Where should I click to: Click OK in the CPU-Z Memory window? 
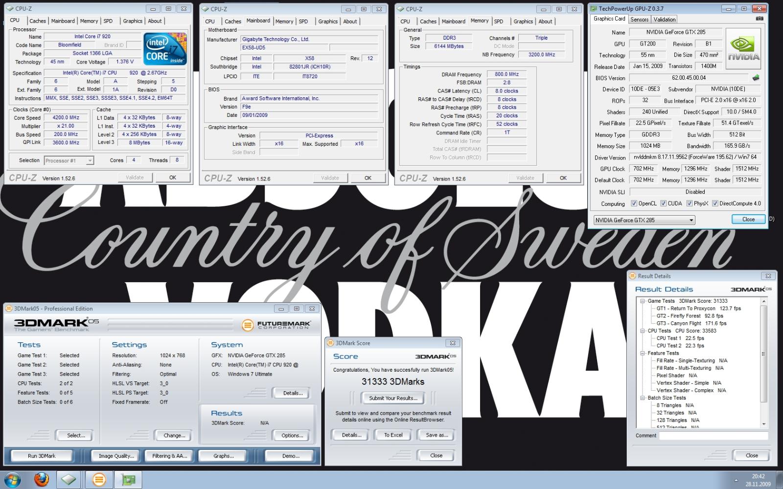click(563, 178)
